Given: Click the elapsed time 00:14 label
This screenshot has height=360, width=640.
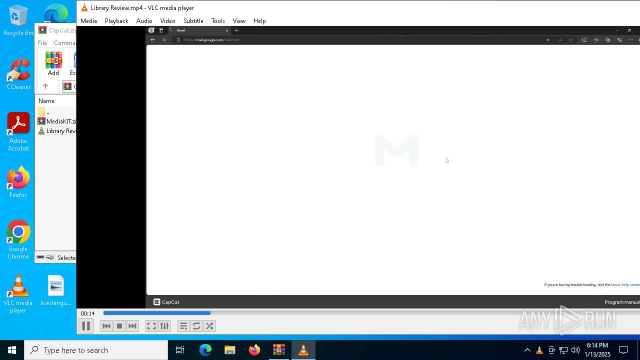Looking at the screenshot, I should [87, 313].
